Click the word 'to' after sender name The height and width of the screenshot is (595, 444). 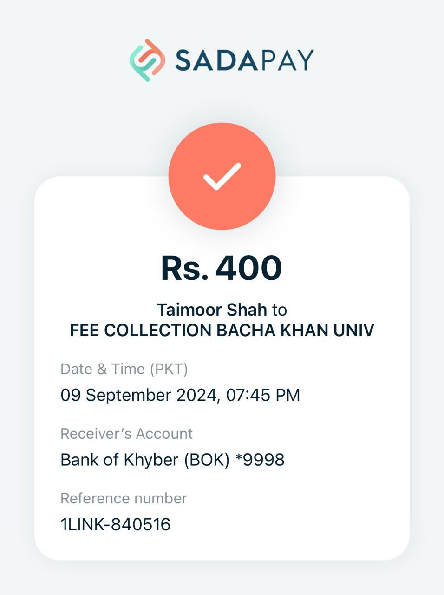[280, 310]
